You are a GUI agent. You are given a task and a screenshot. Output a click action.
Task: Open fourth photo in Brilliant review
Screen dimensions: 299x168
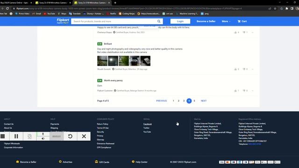(135, 61)
